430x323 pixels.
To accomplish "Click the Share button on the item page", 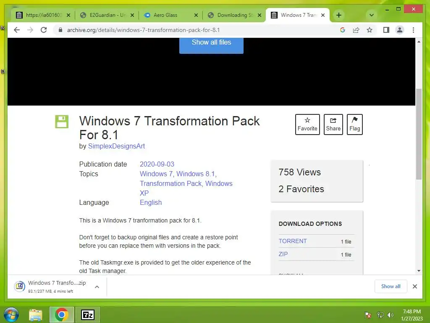I will point(333,124).
